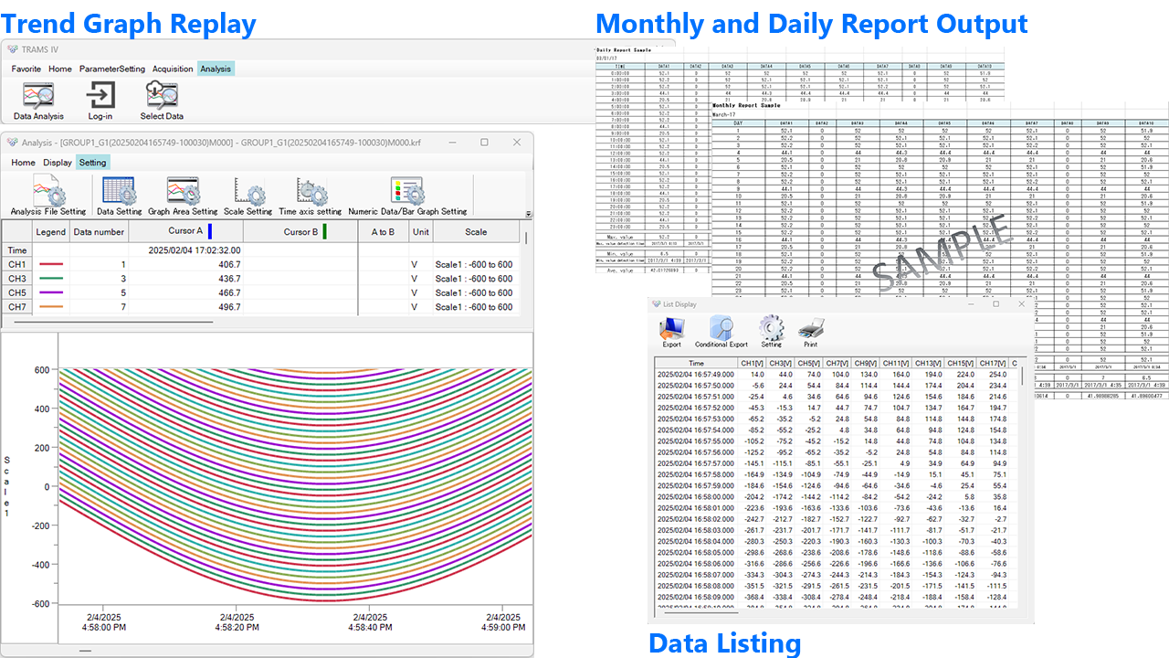Image resolution: width=1169 pixels, height=658 pixels.
Task: Switch to the ParameterSetting tab
Action: click(x=112, y=69)
